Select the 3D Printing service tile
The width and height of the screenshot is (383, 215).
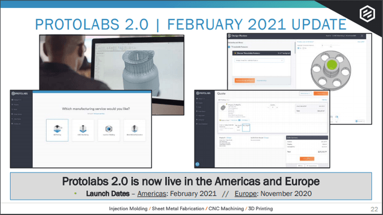[x=57, y=130]
